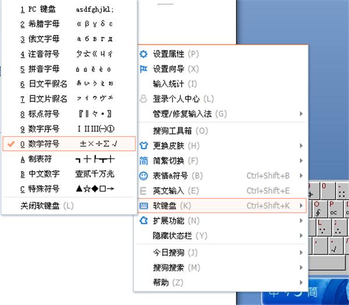
Task: Click the smiley icon beside 表情&符号
Action: pyautogui.click(x=143, y=176)
